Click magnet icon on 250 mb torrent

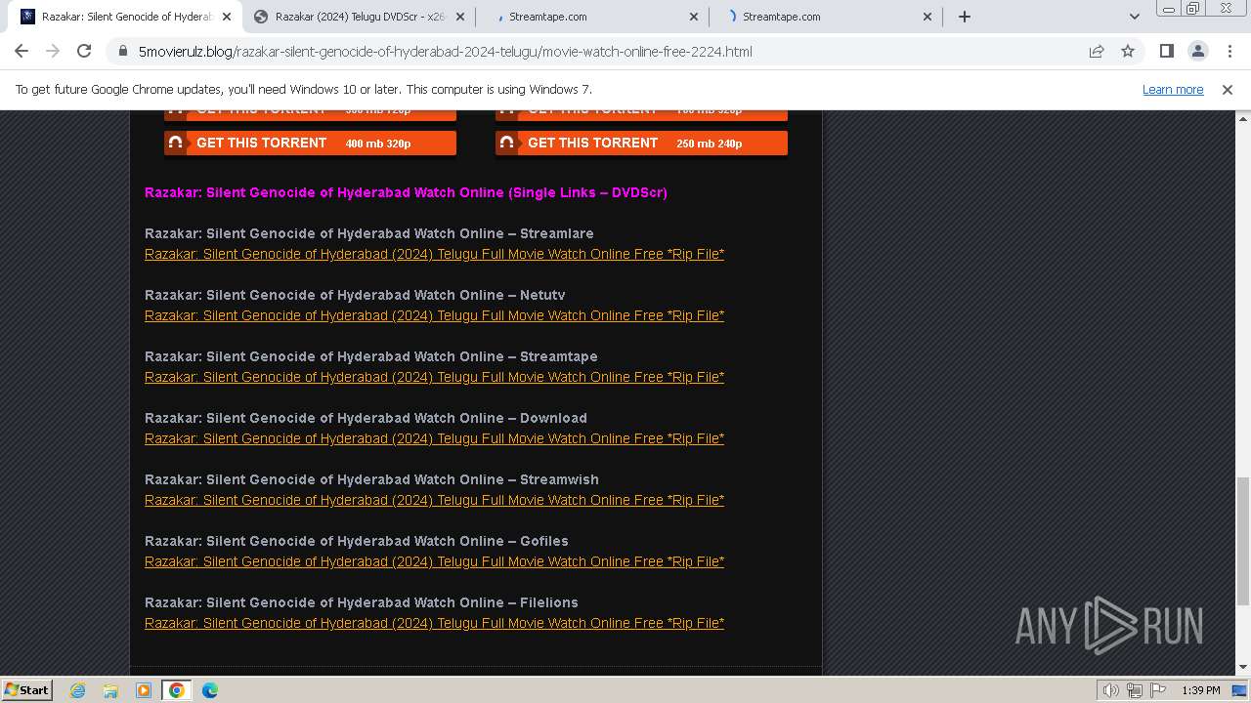pyautogui.click(x=507, y=143)
